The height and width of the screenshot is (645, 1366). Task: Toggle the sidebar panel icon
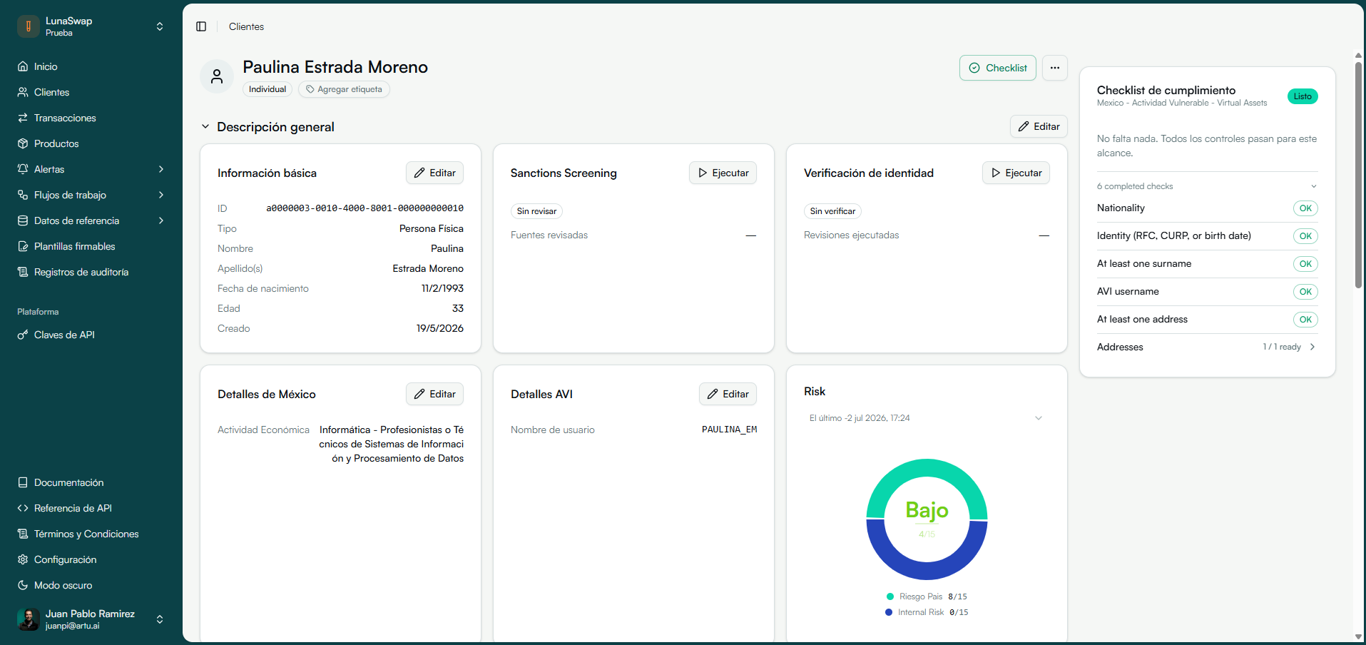(x=201, y=26)
